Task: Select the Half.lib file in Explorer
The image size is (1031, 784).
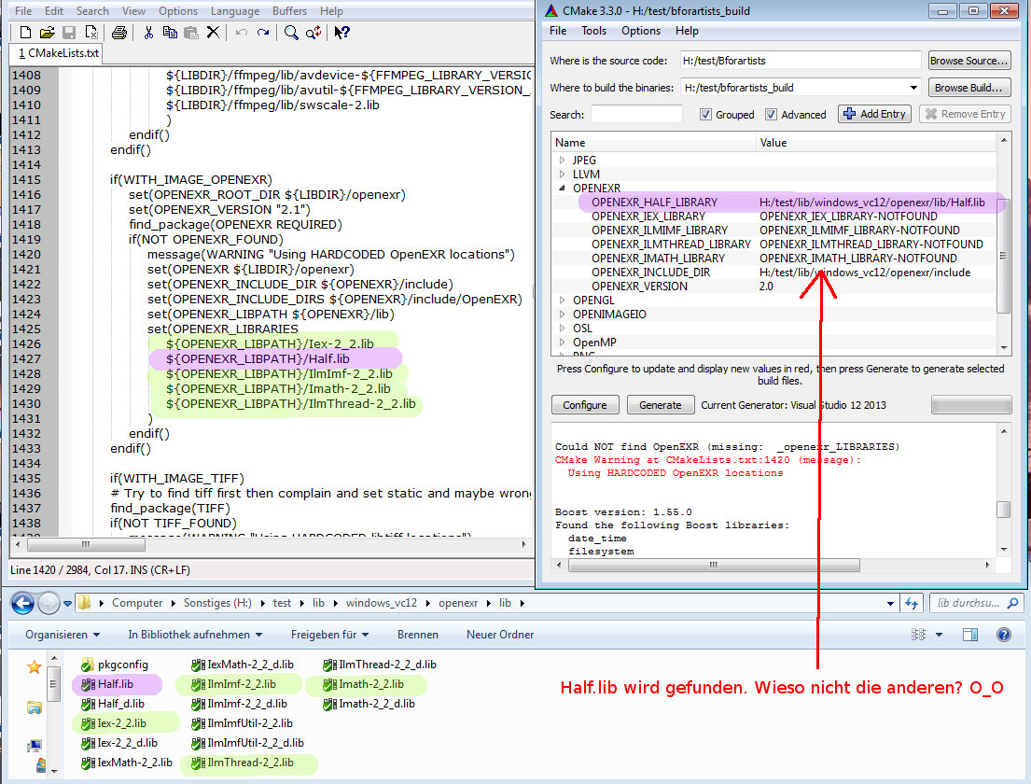Action: [115, 684]
